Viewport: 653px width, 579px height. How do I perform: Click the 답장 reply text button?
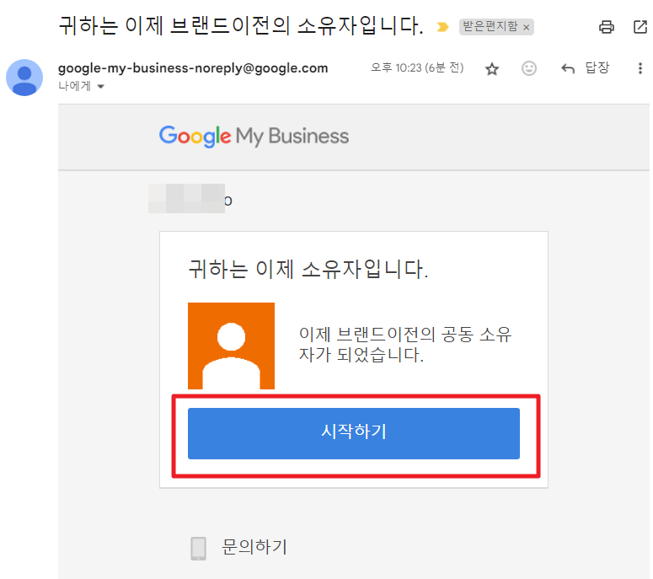(x=597, y=67)
